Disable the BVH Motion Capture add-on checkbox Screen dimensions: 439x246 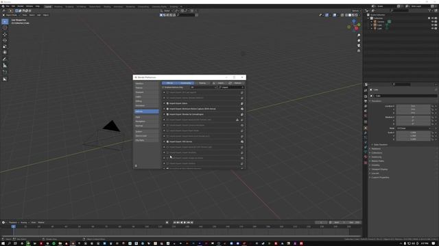coord(167,109)
